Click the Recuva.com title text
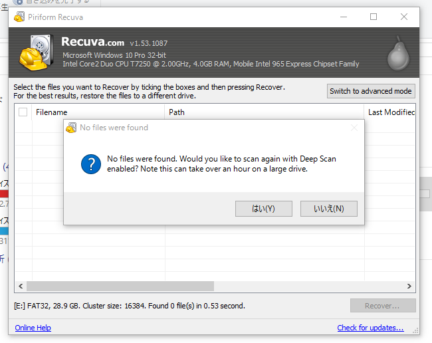The image size is (432, 343). (93, 42)
